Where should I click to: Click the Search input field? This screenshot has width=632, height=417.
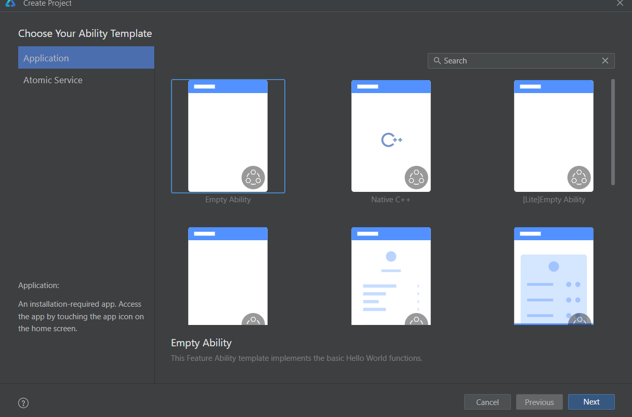[x=521, y=61]
